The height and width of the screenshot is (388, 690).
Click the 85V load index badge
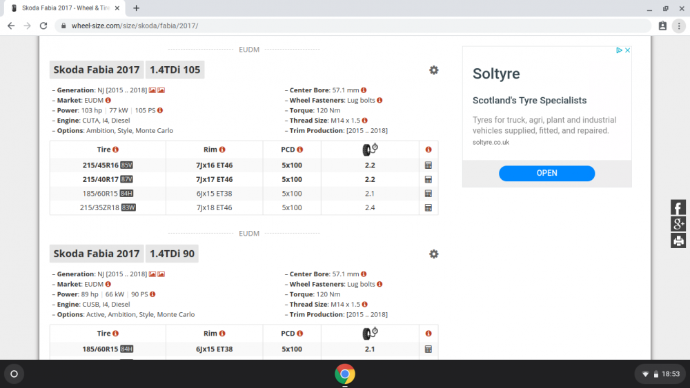tap(127, 165)
